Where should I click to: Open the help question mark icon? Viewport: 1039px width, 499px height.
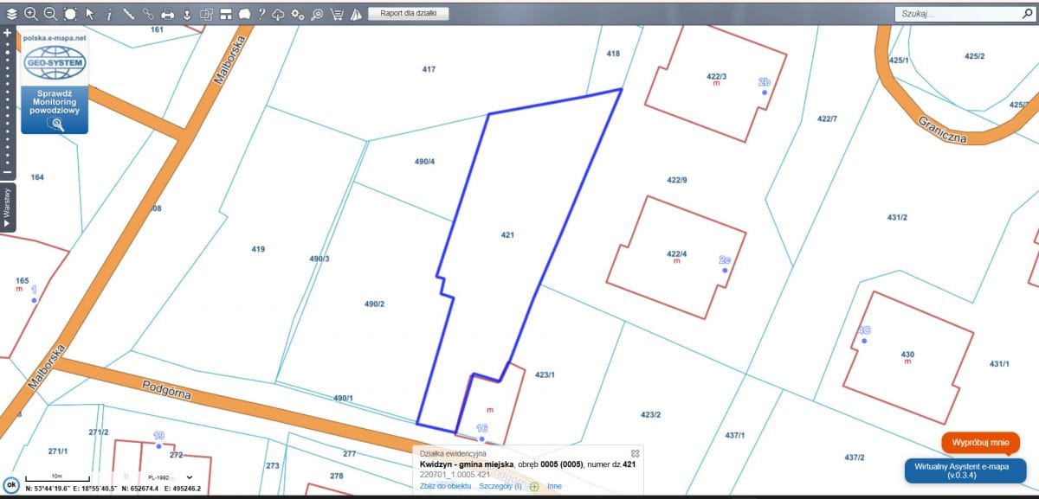(261, 14)
